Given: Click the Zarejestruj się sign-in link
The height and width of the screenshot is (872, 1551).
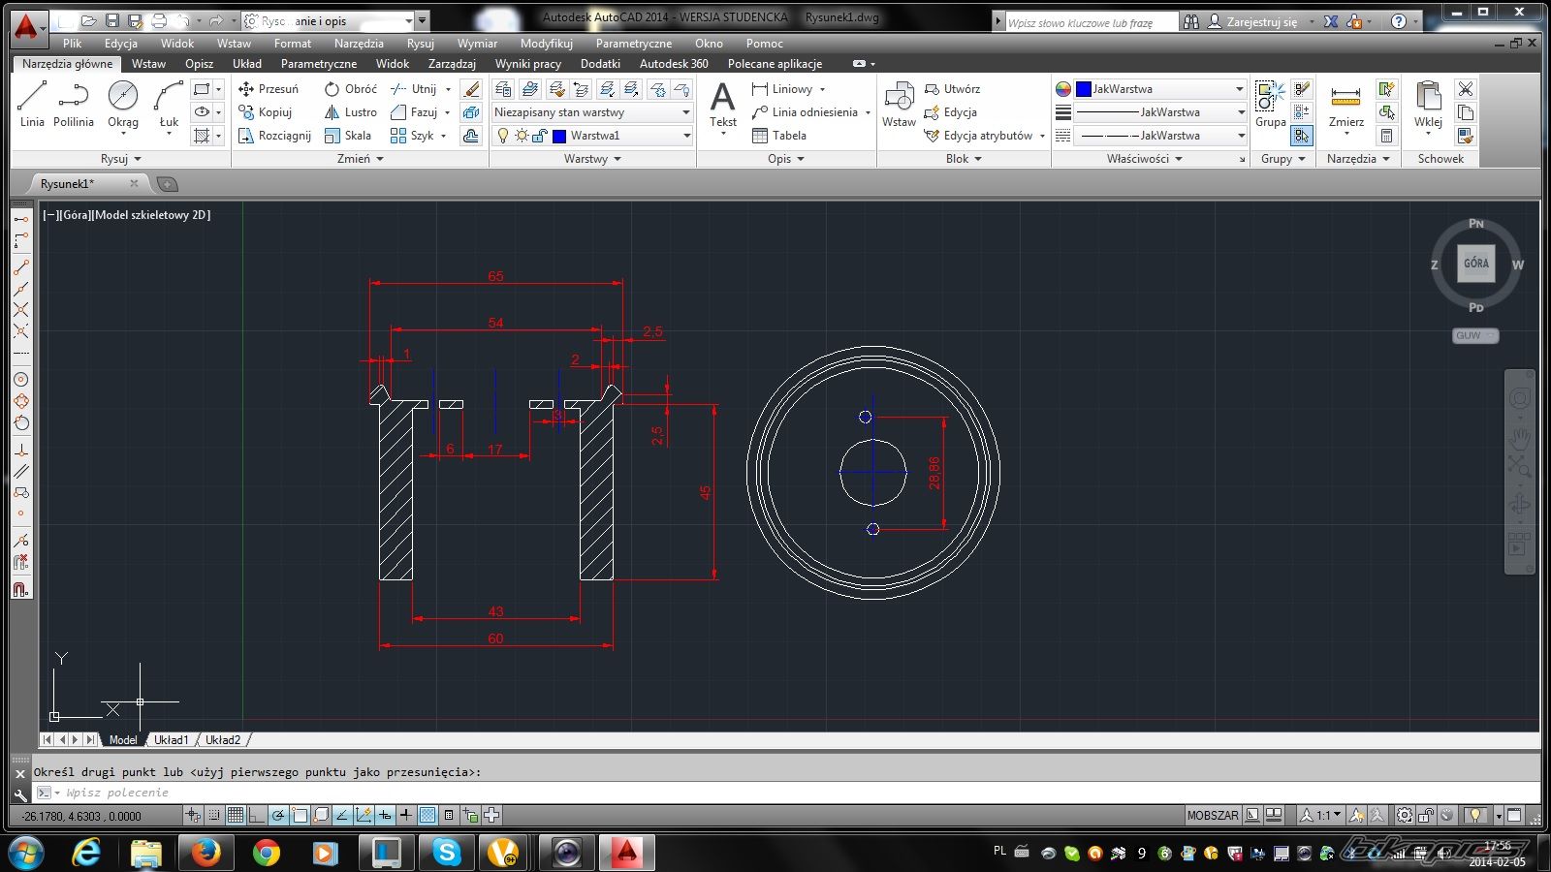Looking at the screenshot, I should point(1262,21).
